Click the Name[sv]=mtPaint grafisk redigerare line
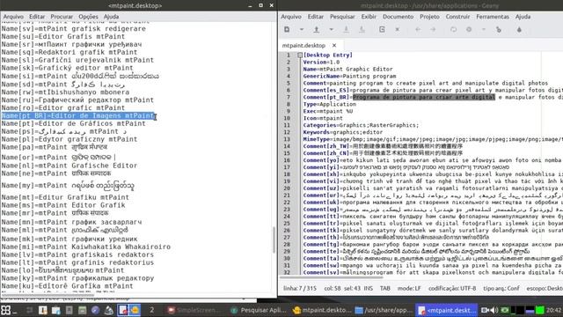563x317 pixels. pyautogui.click(x=73, y=29)
